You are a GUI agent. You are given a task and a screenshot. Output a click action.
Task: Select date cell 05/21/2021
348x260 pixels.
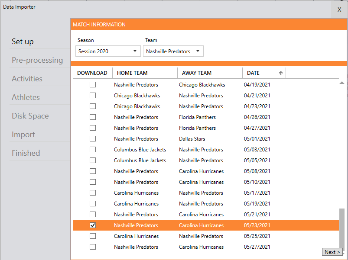pos(257,215)
